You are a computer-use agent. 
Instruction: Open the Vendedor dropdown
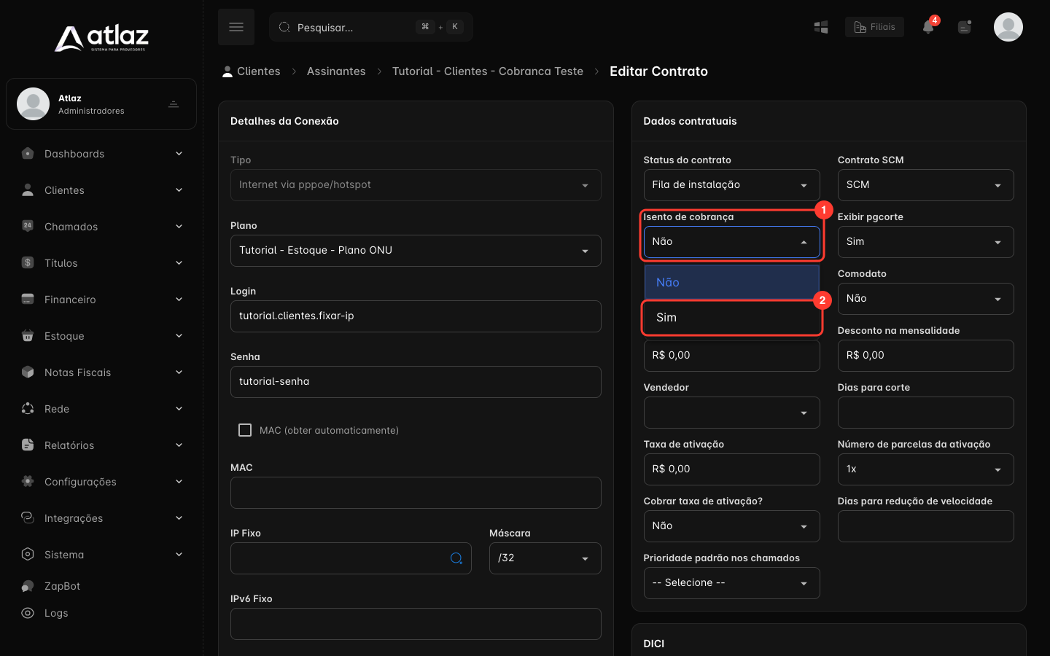[731, 413]
